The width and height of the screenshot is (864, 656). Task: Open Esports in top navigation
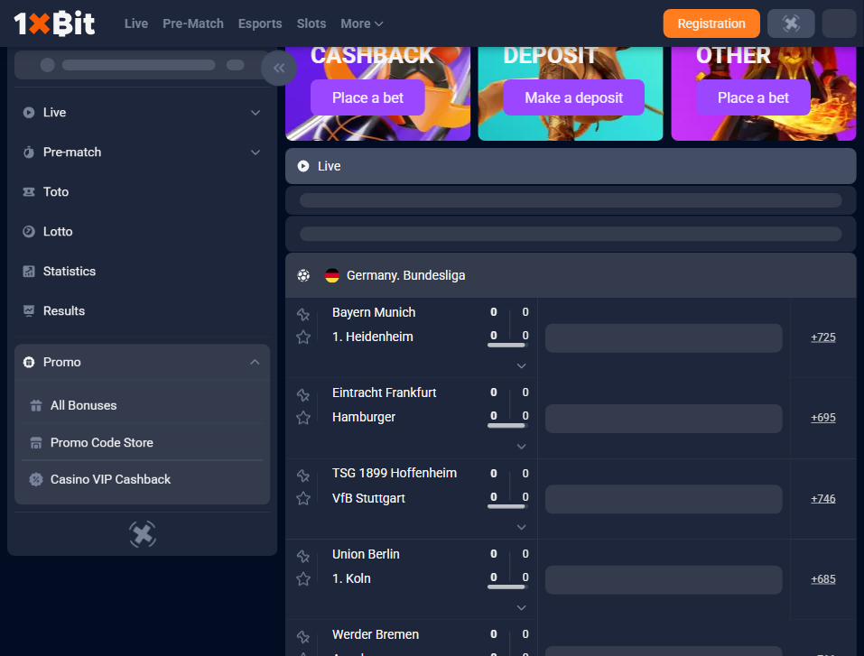click(260, 23)
